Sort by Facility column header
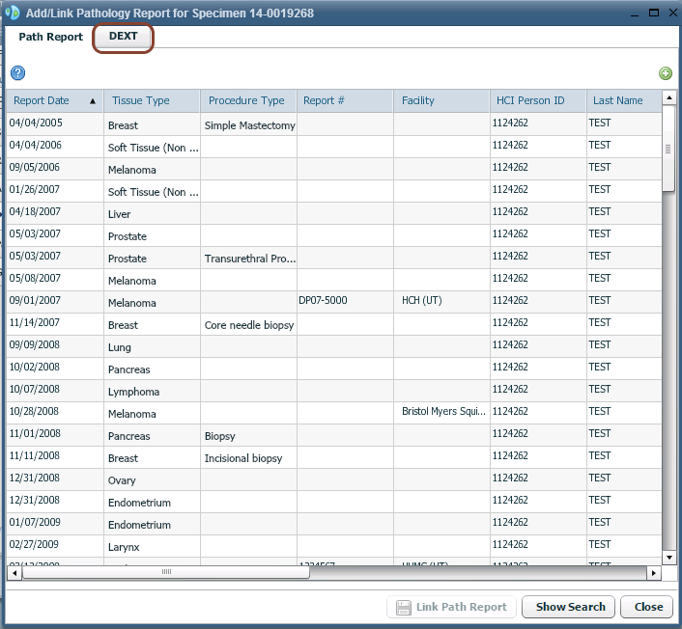The height and width of the screenshot is (629, 682). tap(441, 100)
